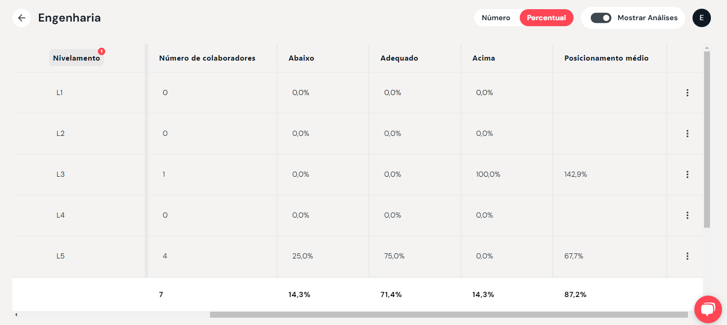The height and width of the screenshot is (325, 727).
Task: Click the Abaixo column header
Action: 301,58
